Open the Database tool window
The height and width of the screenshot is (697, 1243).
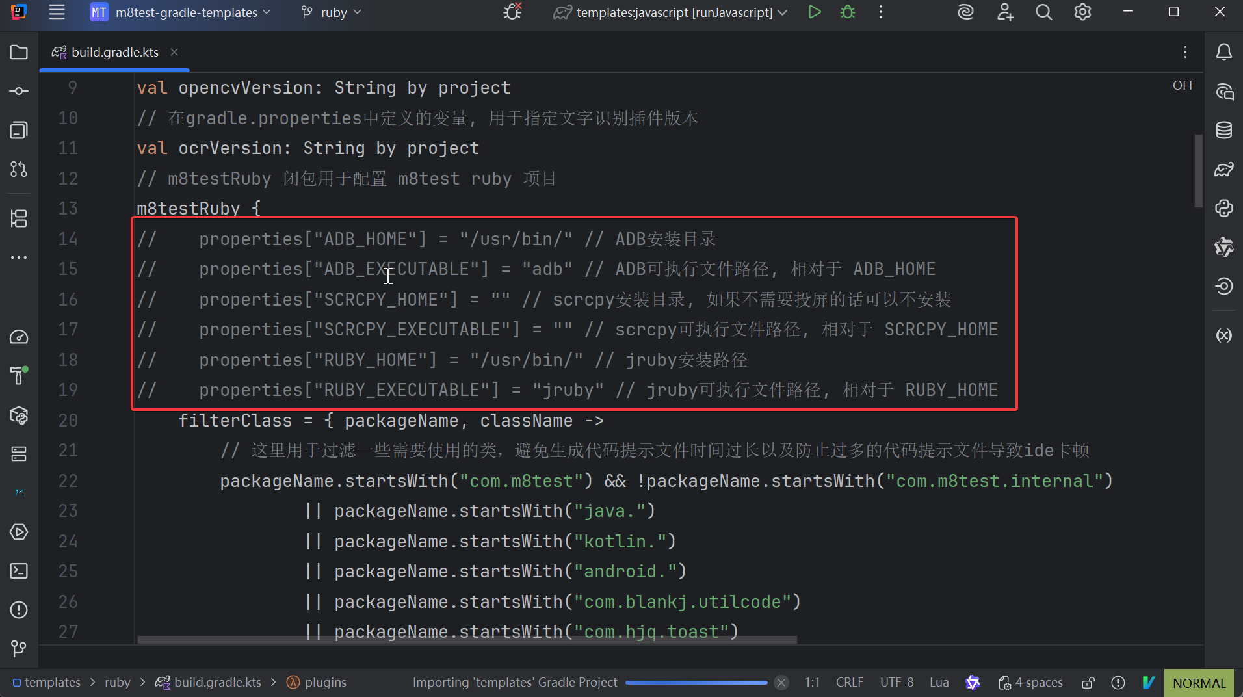1224,130
